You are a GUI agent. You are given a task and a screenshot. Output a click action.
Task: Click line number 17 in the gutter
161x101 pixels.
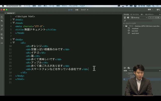coord(10,69)
